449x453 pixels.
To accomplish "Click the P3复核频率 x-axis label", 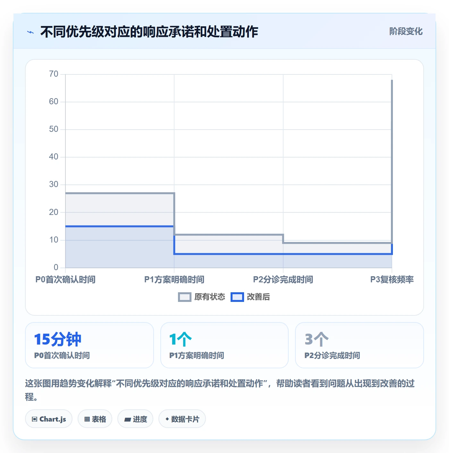I will coord(392,280).
